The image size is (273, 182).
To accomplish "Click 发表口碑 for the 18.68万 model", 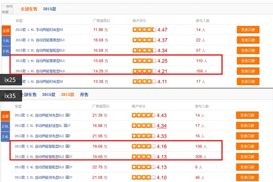I will (x=248, y=40).
